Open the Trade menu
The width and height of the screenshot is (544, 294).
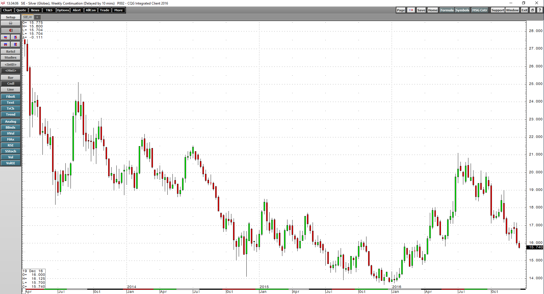pos(104,10)
